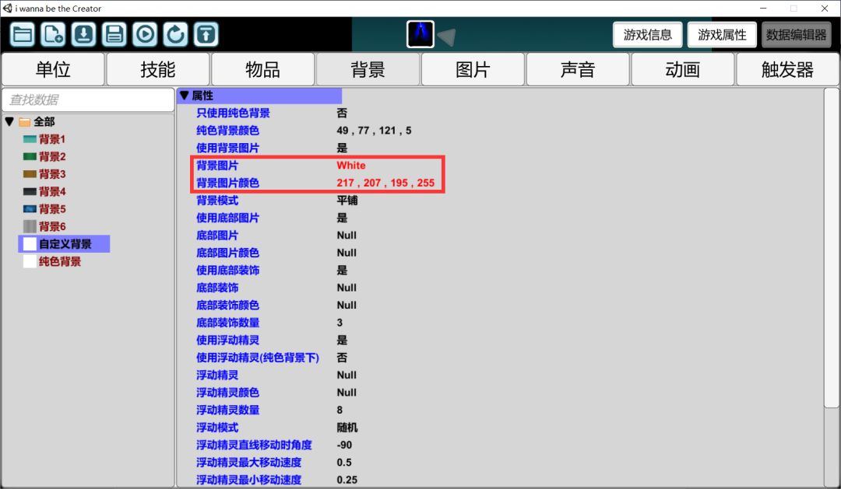The height and width of the screenshot is (489, 841).
Task: Open the 触发器 tab
Action: pos(787,70)
